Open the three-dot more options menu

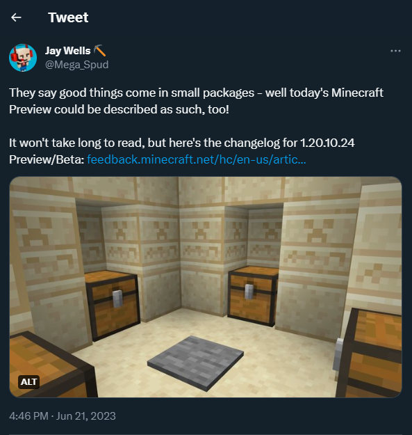pos(395,51)
